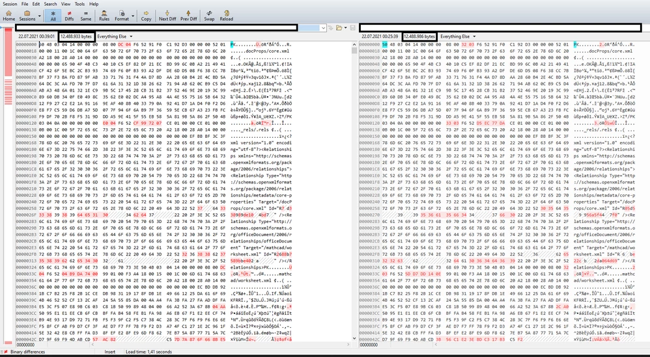Click the left pane save file icon

(x=353, y=28)
